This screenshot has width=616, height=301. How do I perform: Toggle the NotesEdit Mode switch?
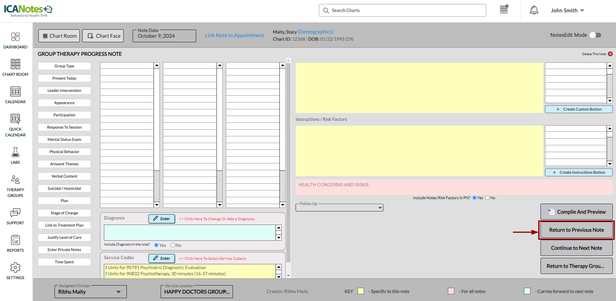point(595,35)
